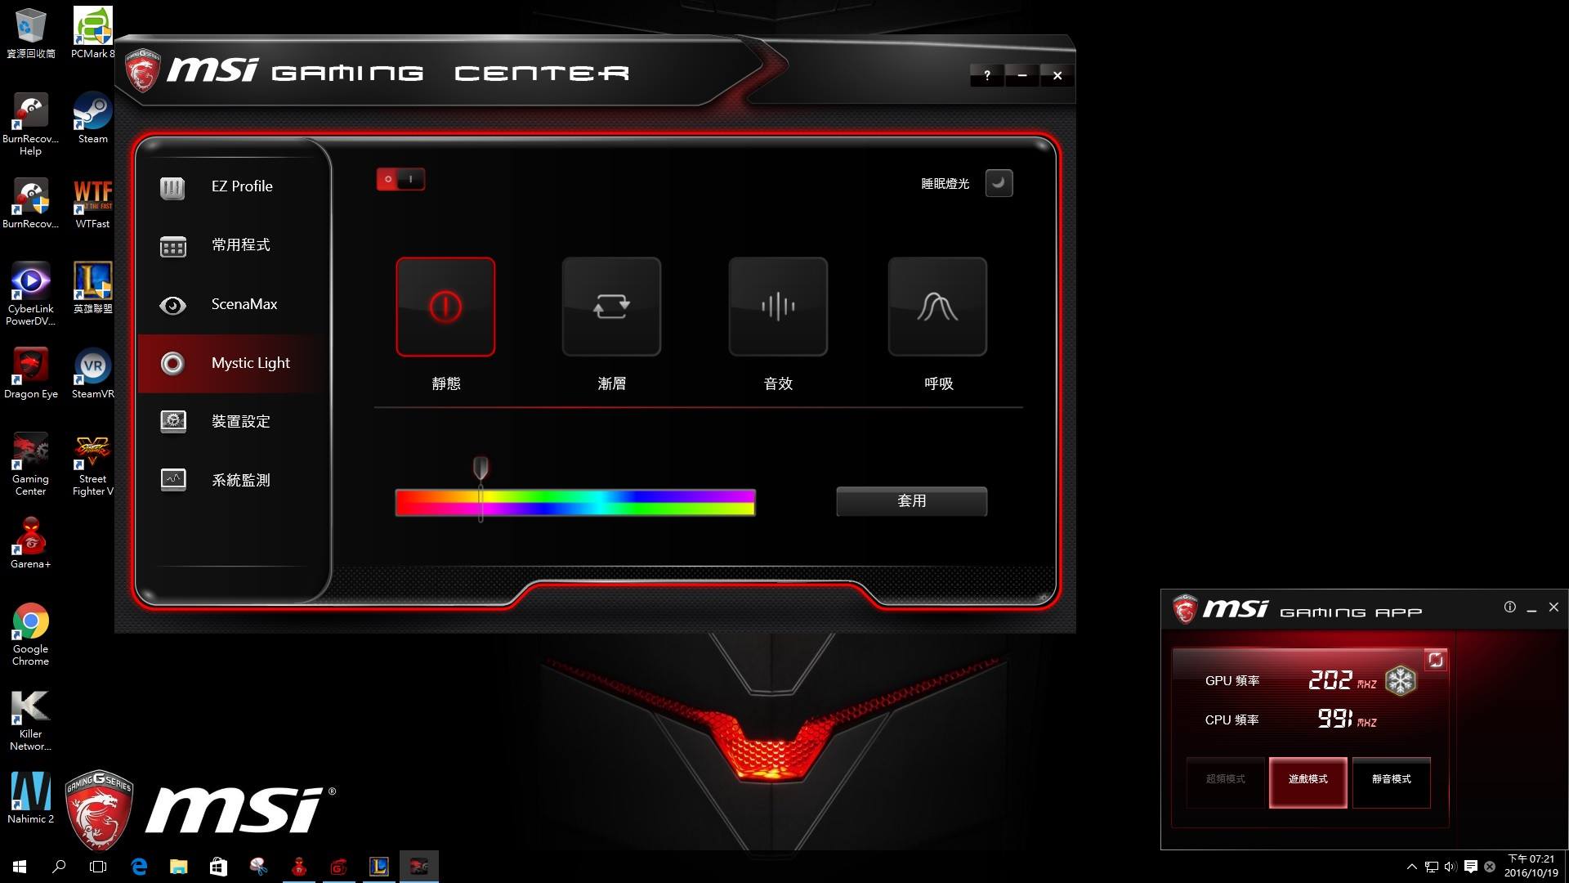Viewport: 1569px width, 883px height.
Task: Minimize the MSI Gaming App window
Action: (1531, 609)
